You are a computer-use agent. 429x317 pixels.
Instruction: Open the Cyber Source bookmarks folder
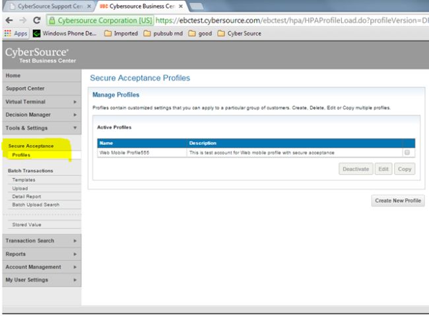pyautogui.click(x=240, y=34)
